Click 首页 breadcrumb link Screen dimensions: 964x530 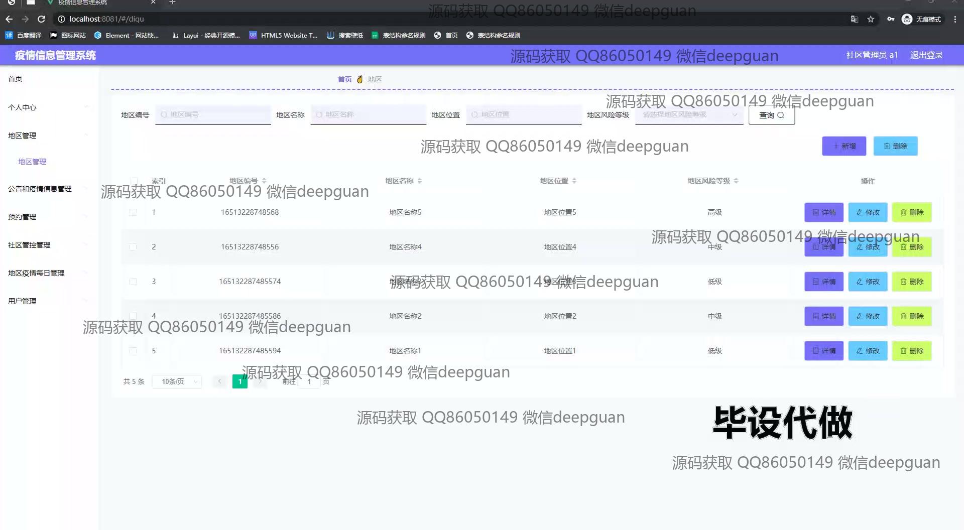click(x=345, y=79)
